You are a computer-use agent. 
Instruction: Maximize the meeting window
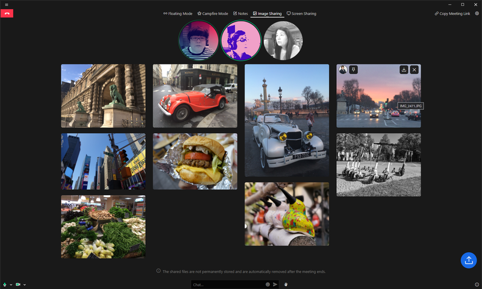click(x=462, y=5)
